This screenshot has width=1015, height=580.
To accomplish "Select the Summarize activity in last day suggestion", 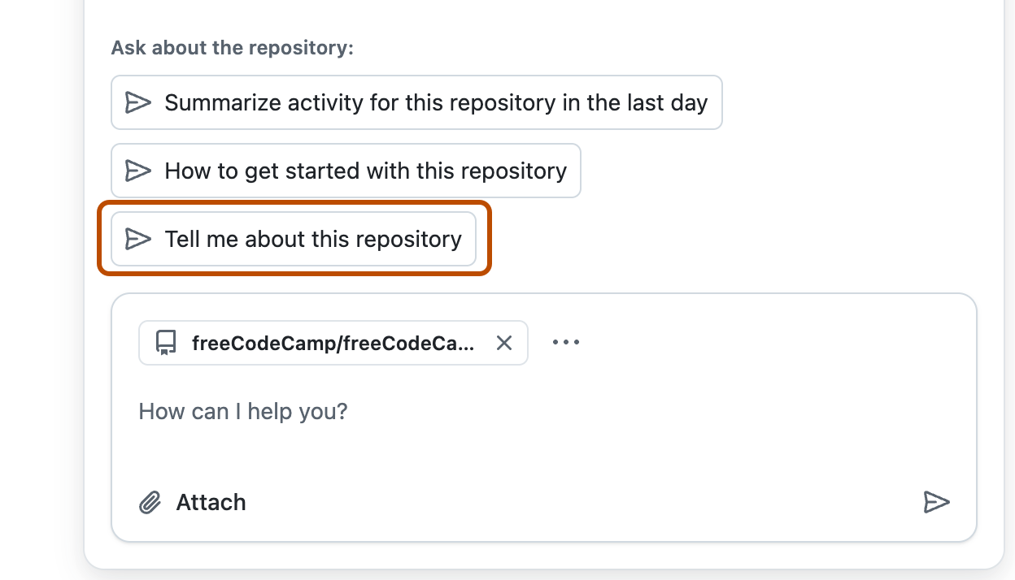I will pyautogui.click(x=435, y=102).
